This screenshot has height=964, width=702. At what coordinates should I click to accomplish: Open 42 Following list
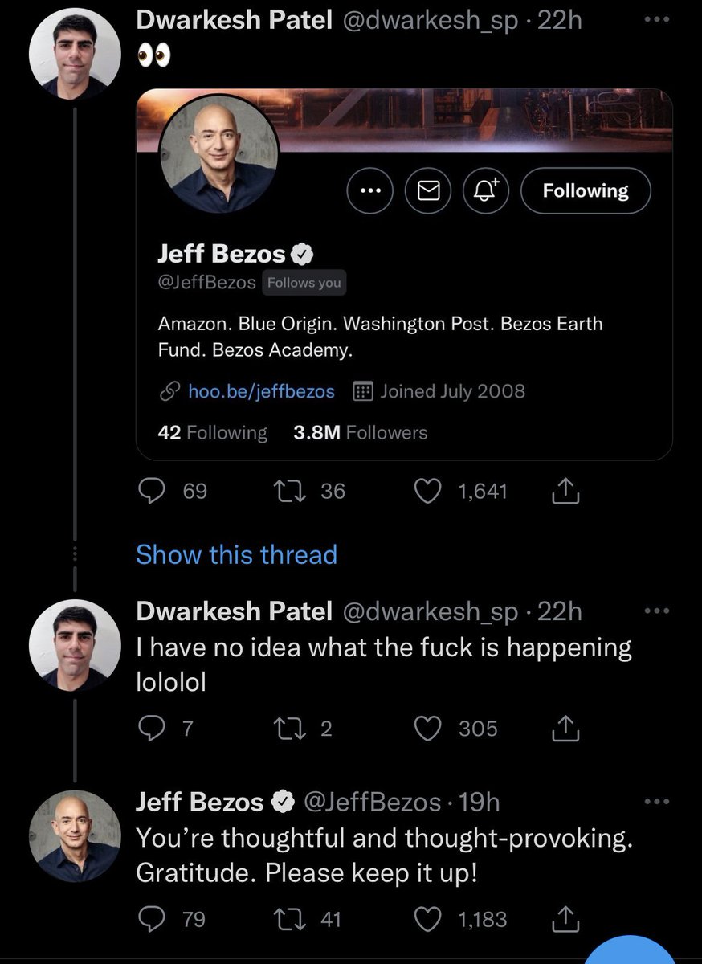pyautogui.click(x=213, y=432)
